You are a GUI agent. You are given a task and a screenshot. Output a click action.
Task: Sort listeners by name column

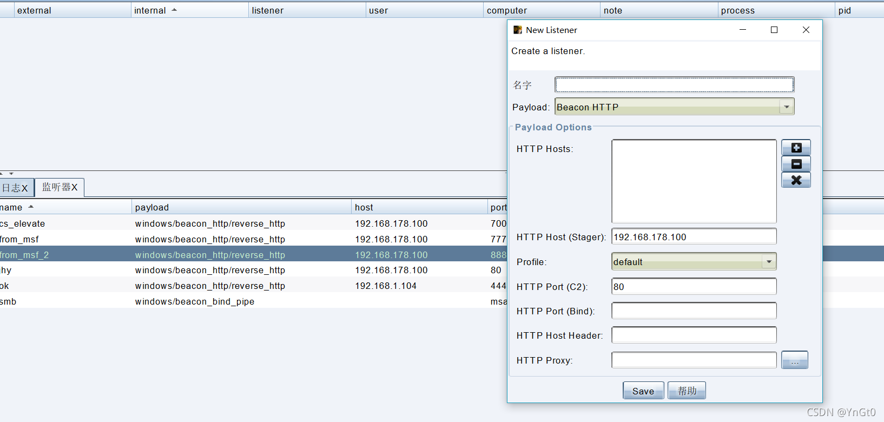65,207
